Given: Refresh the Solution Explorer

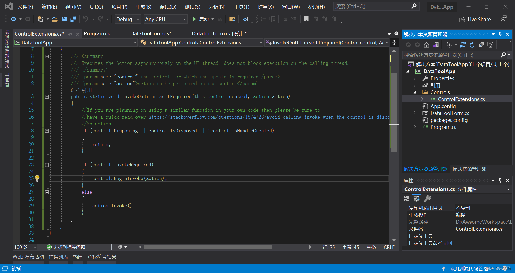Looking at the screenshot, I should pyautogui.click(x=472, y=45).
